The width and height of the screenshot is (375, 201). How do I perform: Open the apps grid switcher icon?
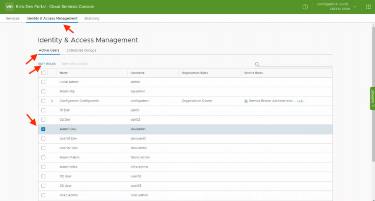pos(368,7)
